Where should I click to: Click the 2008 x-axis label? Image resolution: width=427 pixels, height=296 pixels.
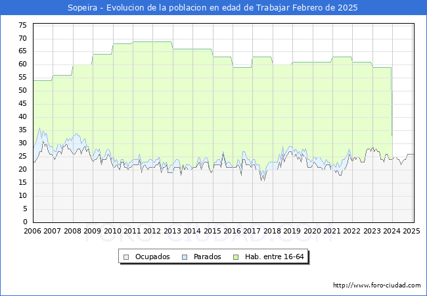pos(72,231)
